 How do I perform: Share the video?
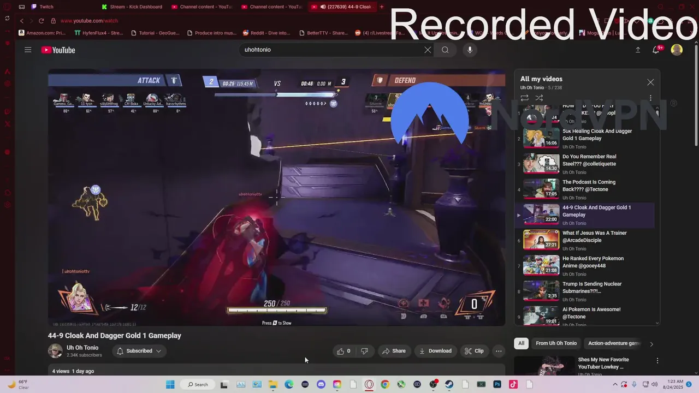394,351
